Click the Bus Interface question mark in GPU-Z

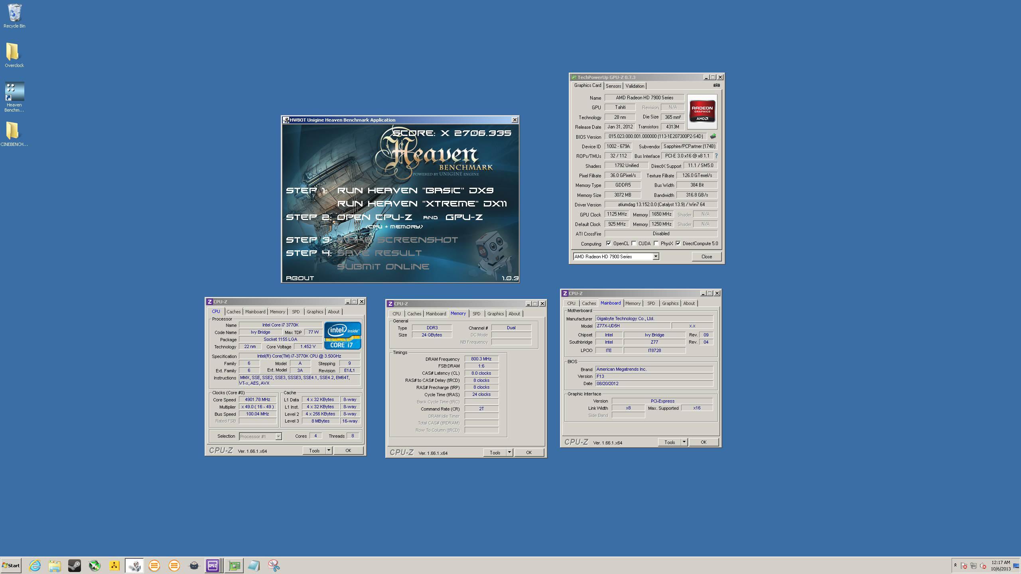[x=716, y=156]
